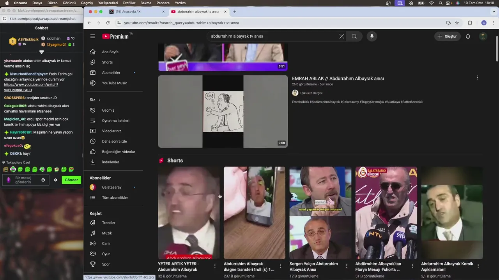Open the Florya Mesajı short thumbnail
This screenshot has width=499, height=280.
(386, 213)
